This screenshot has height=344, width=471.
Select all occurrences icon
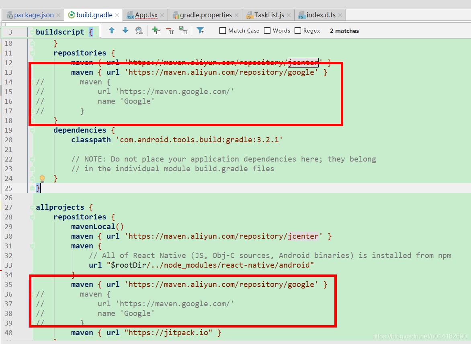183,31
